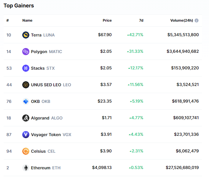Sort by the # rank column header

tap(8, 20)
